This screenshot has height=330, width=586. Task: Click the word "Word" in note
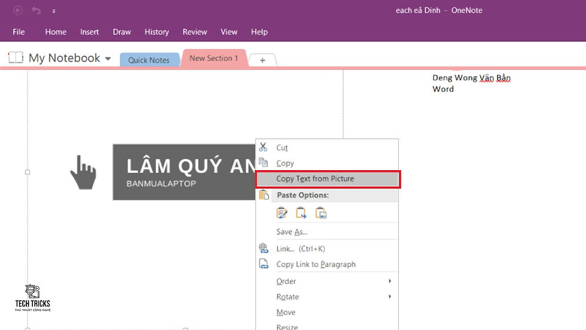point(443,89)
